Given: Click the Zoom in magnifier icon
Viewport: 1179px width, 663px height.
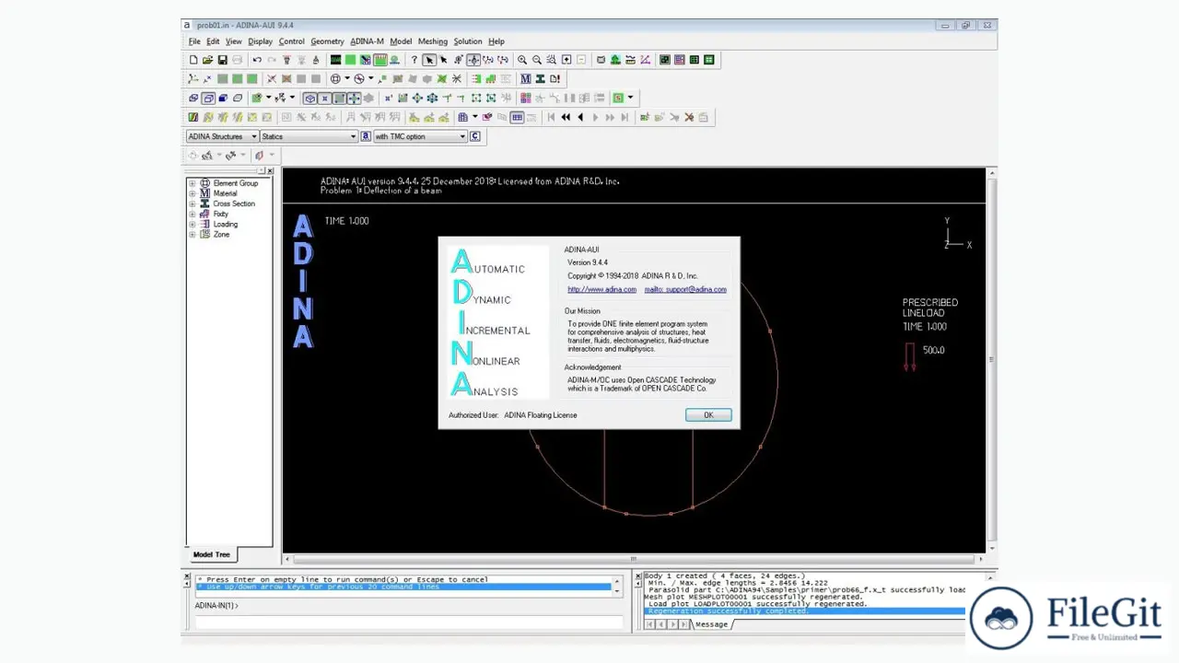Looking at the screenshot, I should 522,60.
